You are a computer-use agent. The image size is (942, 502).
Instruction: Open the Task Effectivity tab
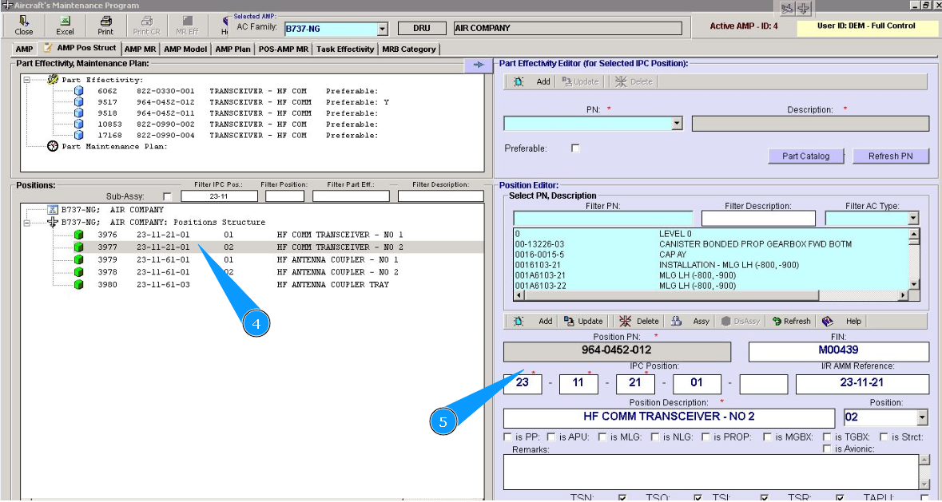tap(344, 49)
